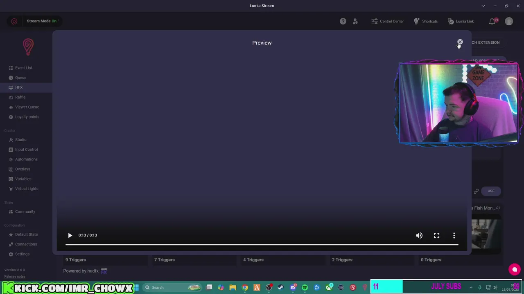The image size is (524, 294).
Task: Click the webcam overlay thumbnail
Action: [x=458, y=103]
